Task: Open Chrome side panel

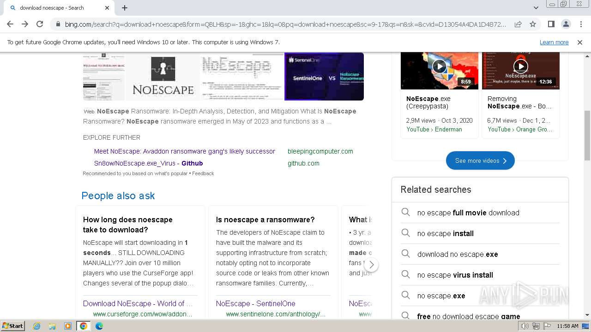Action: (x=551, y=24)
